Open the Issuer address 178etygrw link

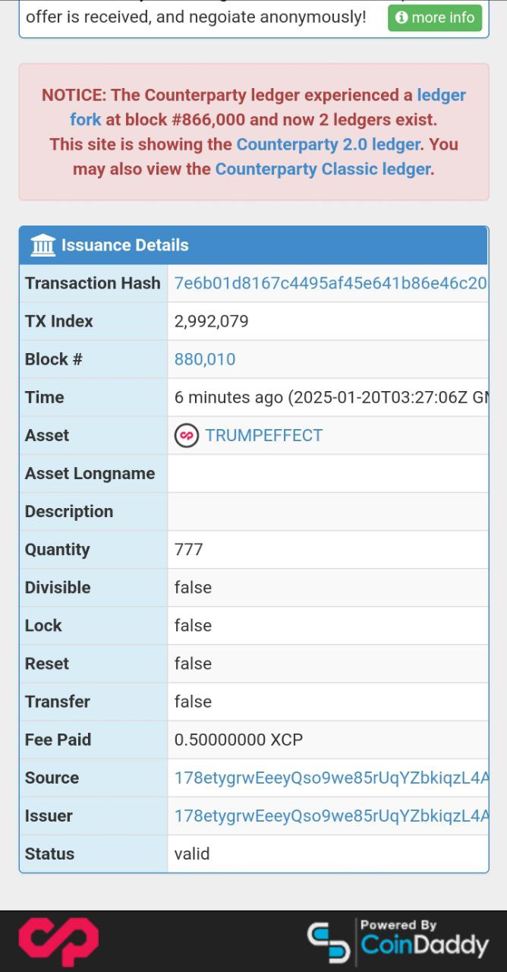coord(331,816)
